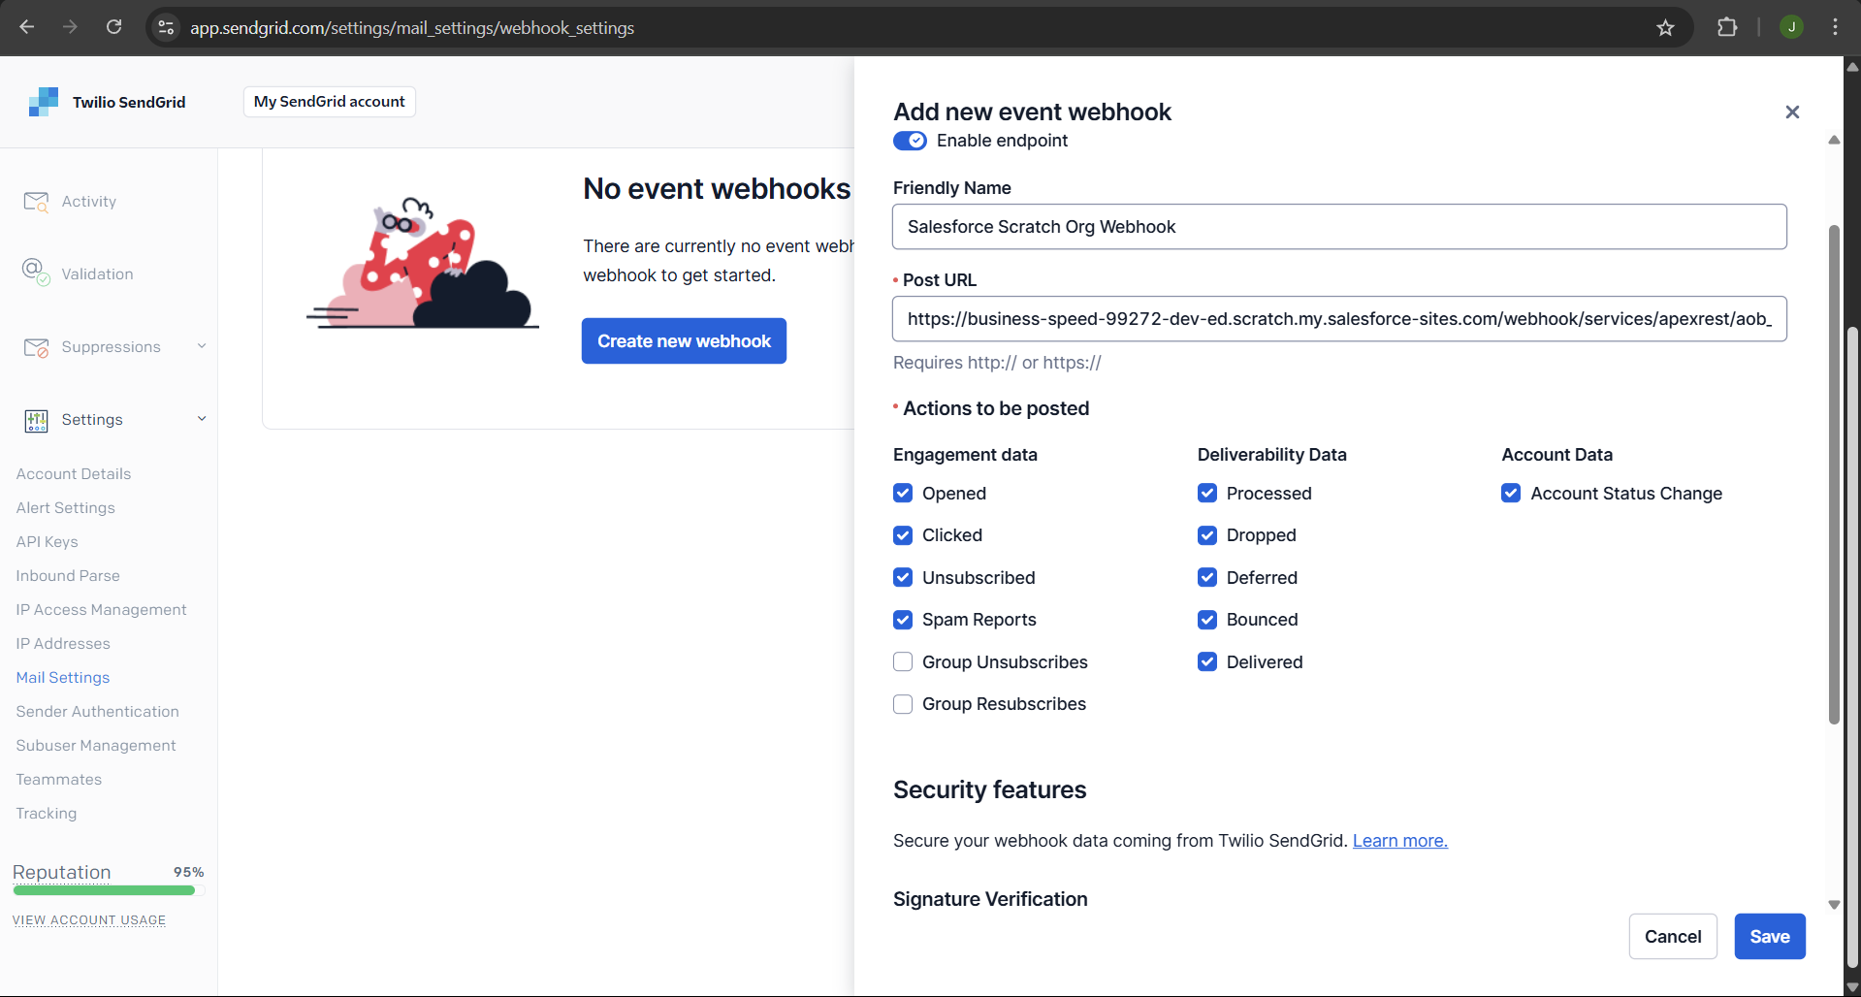Open API Keys in sidebar
1861x997 pixels.
pos(47,541)
